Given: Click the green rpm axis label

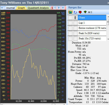Looking at the screenshot, I should coord(58,13).
